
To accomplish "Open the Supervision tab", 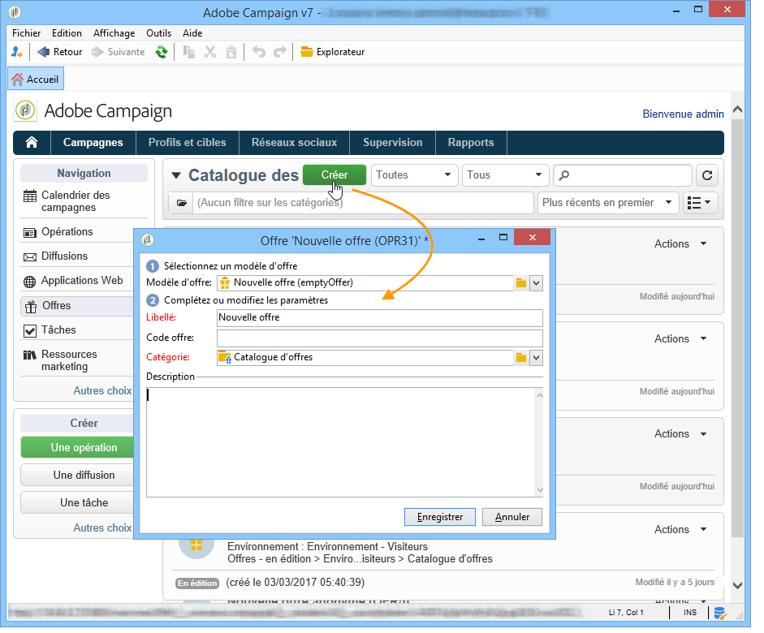I will 393,143.
